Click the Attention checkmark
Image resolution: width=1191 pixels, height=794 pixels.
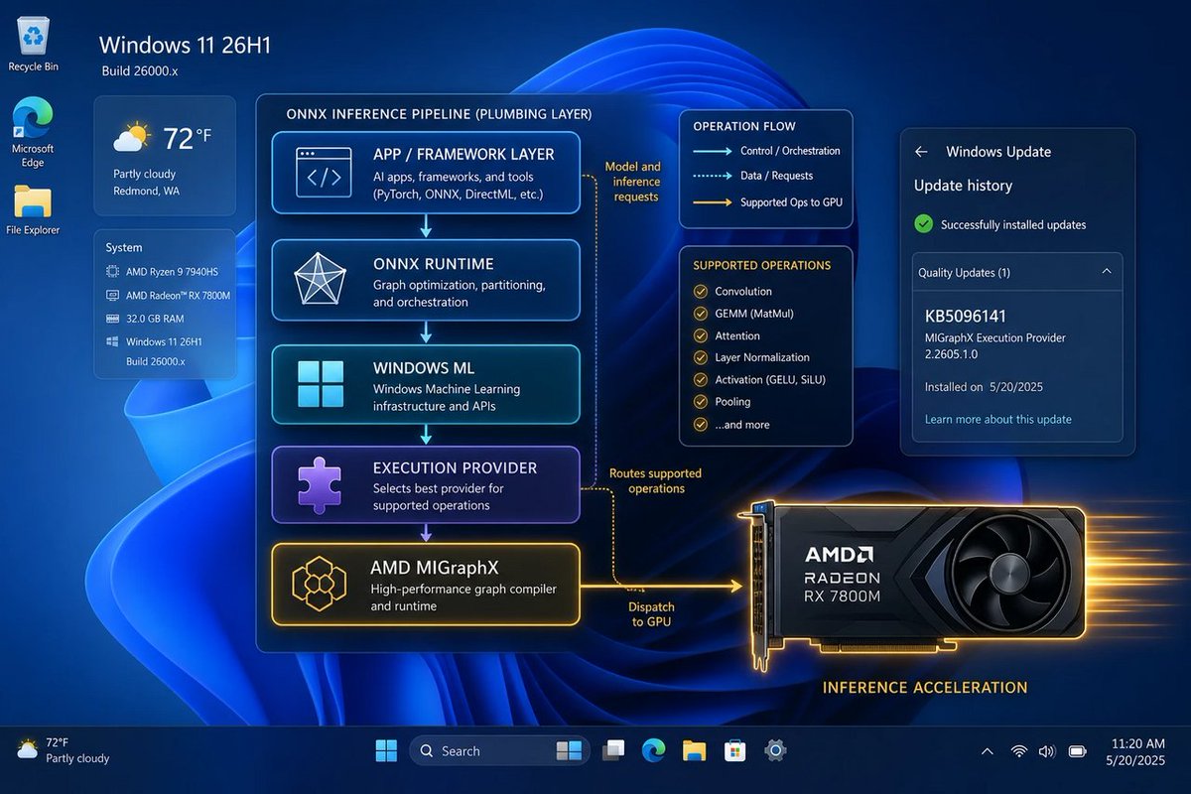700,335
